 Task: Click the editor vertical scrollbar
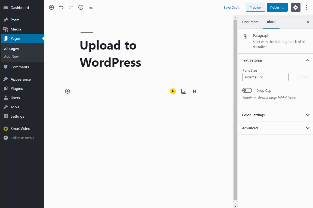235,110
